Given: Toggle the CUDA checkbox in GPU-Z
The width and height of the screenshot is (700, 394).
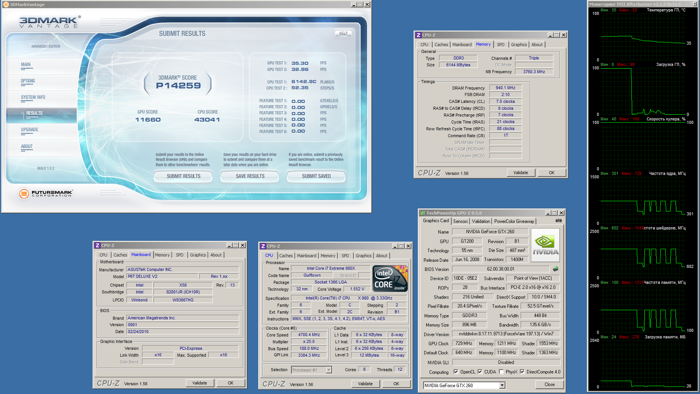Looking at the screenshot, I should point(480,372).
